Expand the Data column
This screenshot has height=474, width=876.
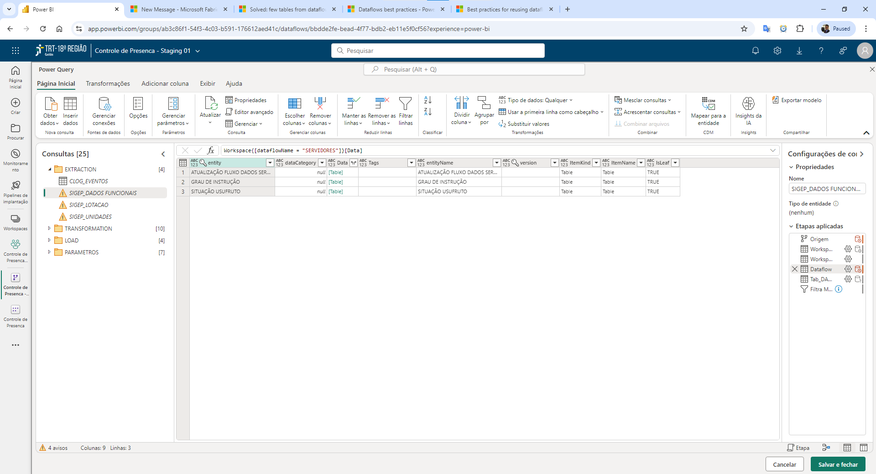(353, 163)
